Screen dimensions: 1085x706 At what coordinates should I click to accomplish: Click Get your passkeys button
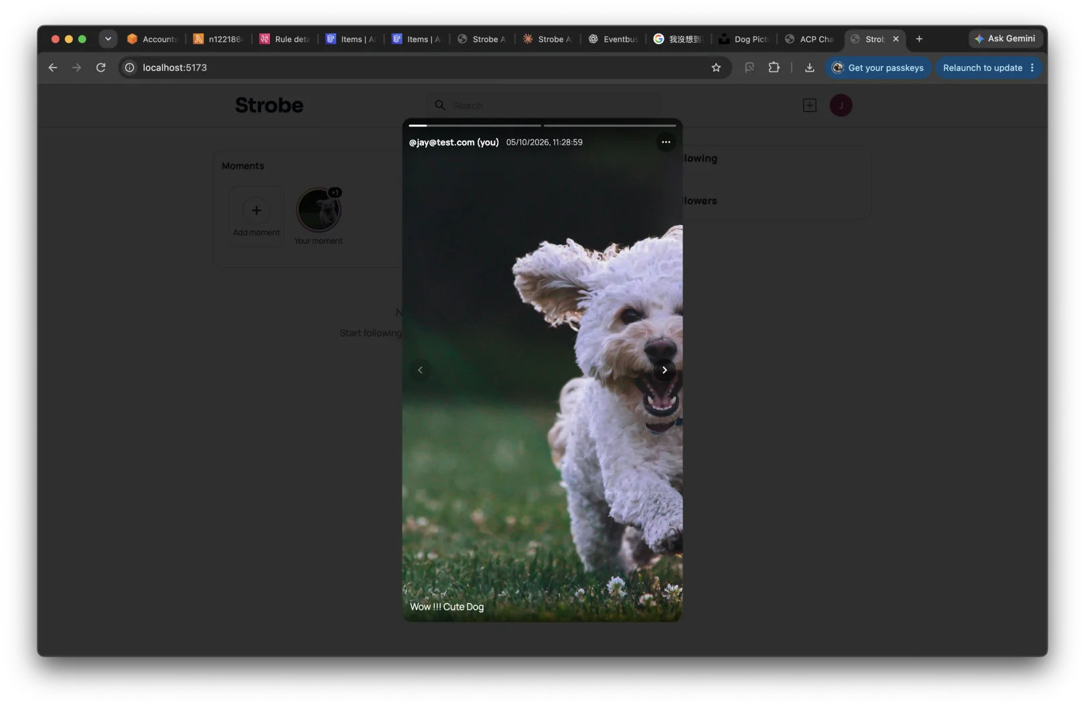tap(878, 68)
